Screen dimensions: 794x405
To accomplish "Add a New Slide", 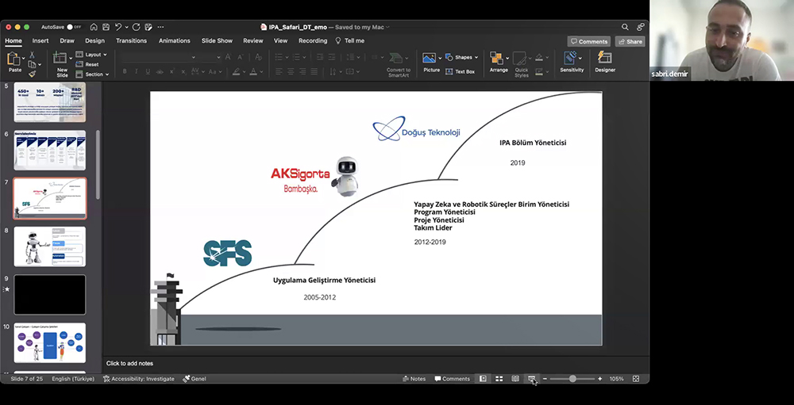I will pos(62,64).
